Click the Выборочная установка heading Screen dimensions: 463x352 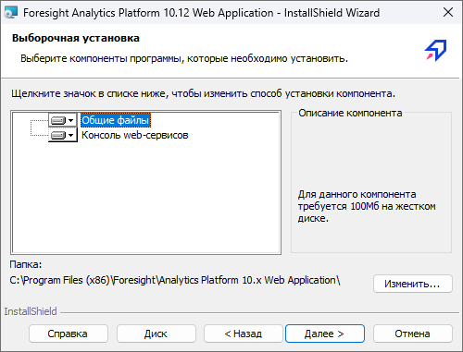pyautogui.click(x=76, y=38)
